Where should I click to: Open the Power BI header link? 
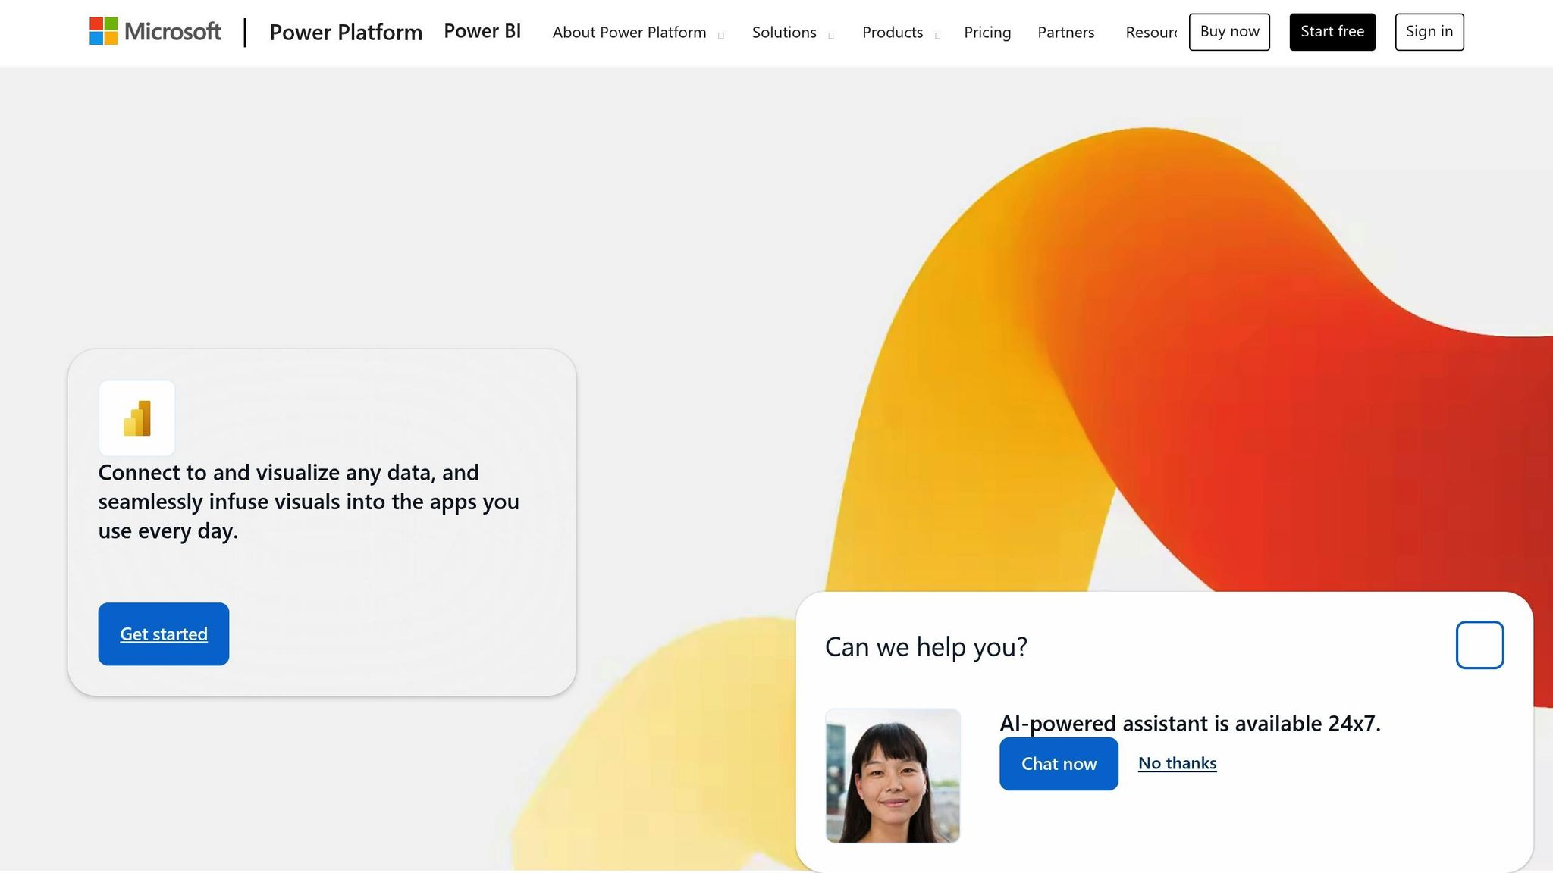(x=482, y=31)
